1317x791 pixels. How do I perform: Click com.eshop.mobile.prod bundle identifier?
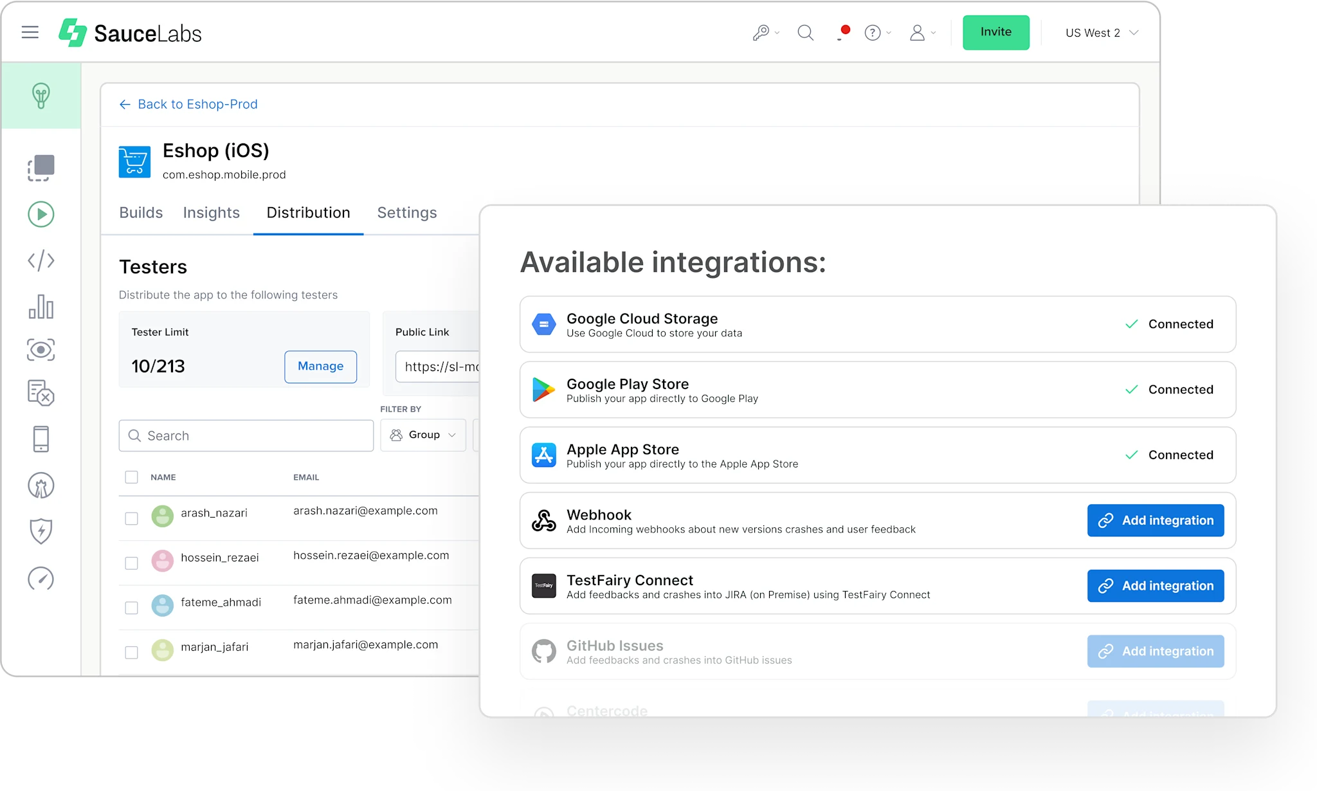[224, 175]
